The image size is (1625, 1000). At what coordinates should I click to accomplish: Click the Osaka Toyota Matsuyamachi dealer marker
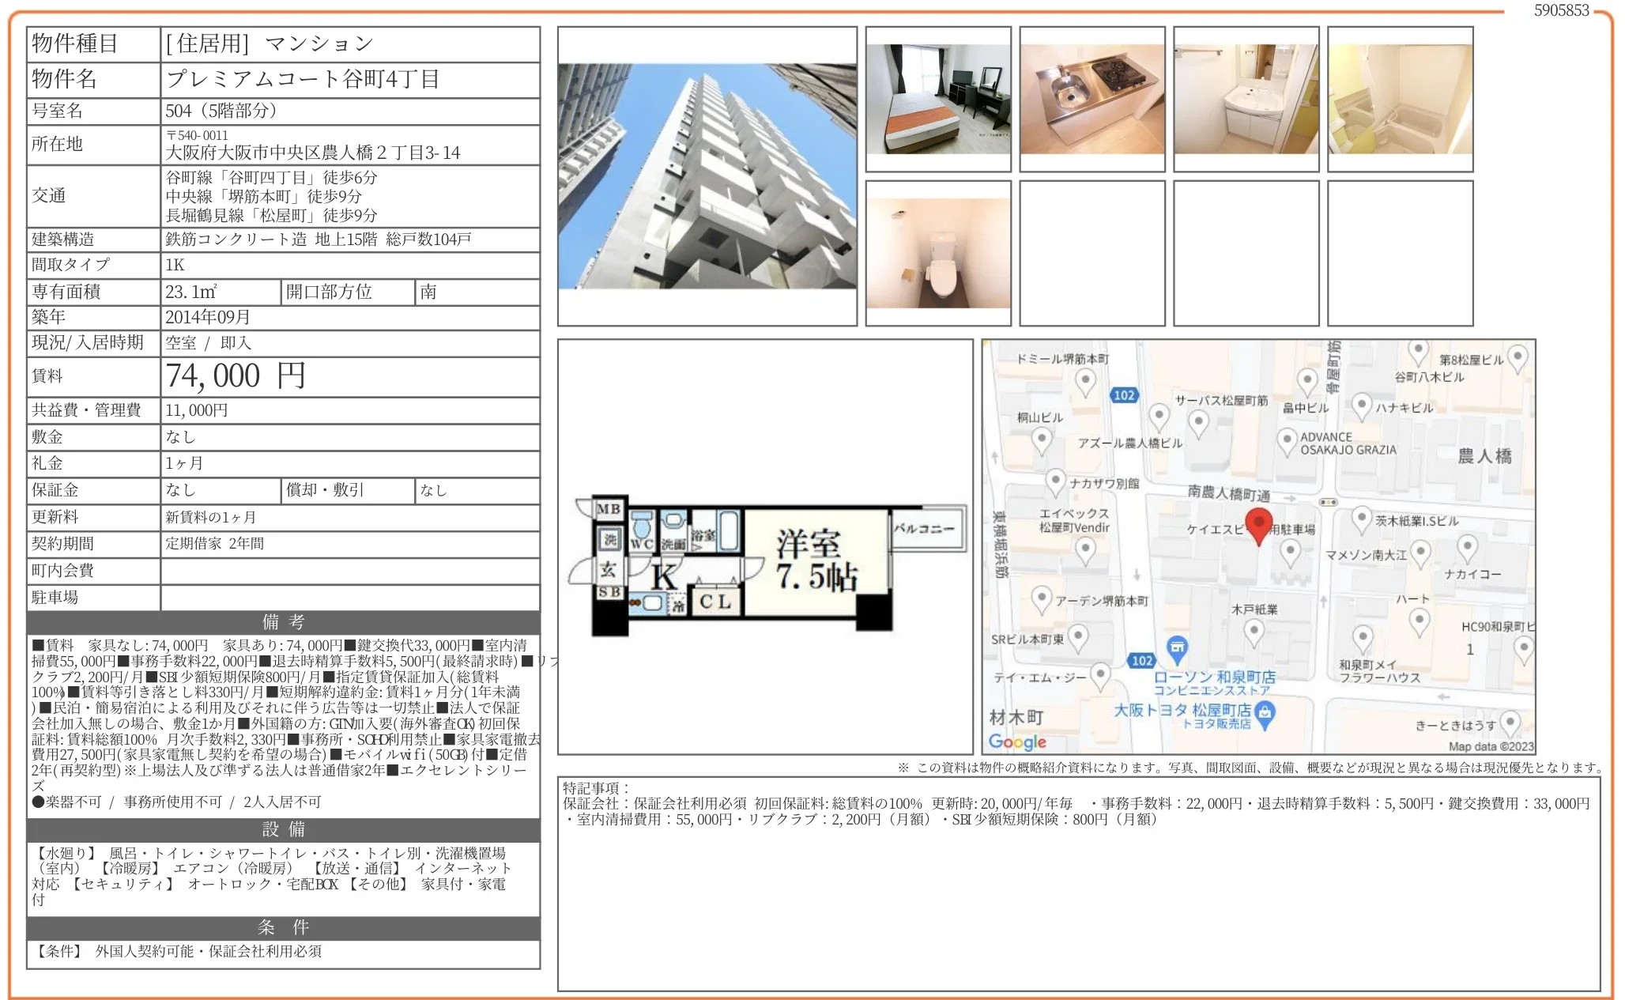(x=1265, y=714)
